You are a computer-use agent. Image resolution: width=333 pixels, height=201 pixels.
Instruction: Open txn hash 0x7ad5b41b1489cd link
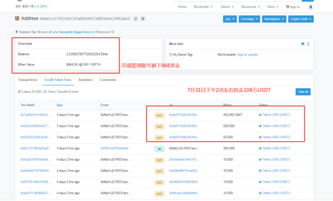[35, 115]
